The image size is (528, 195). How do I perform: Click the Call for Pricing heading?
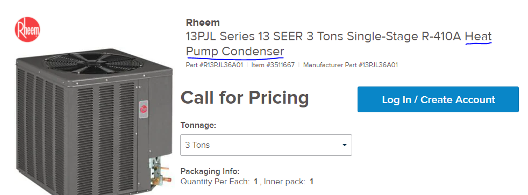click(x=245, y=98)
